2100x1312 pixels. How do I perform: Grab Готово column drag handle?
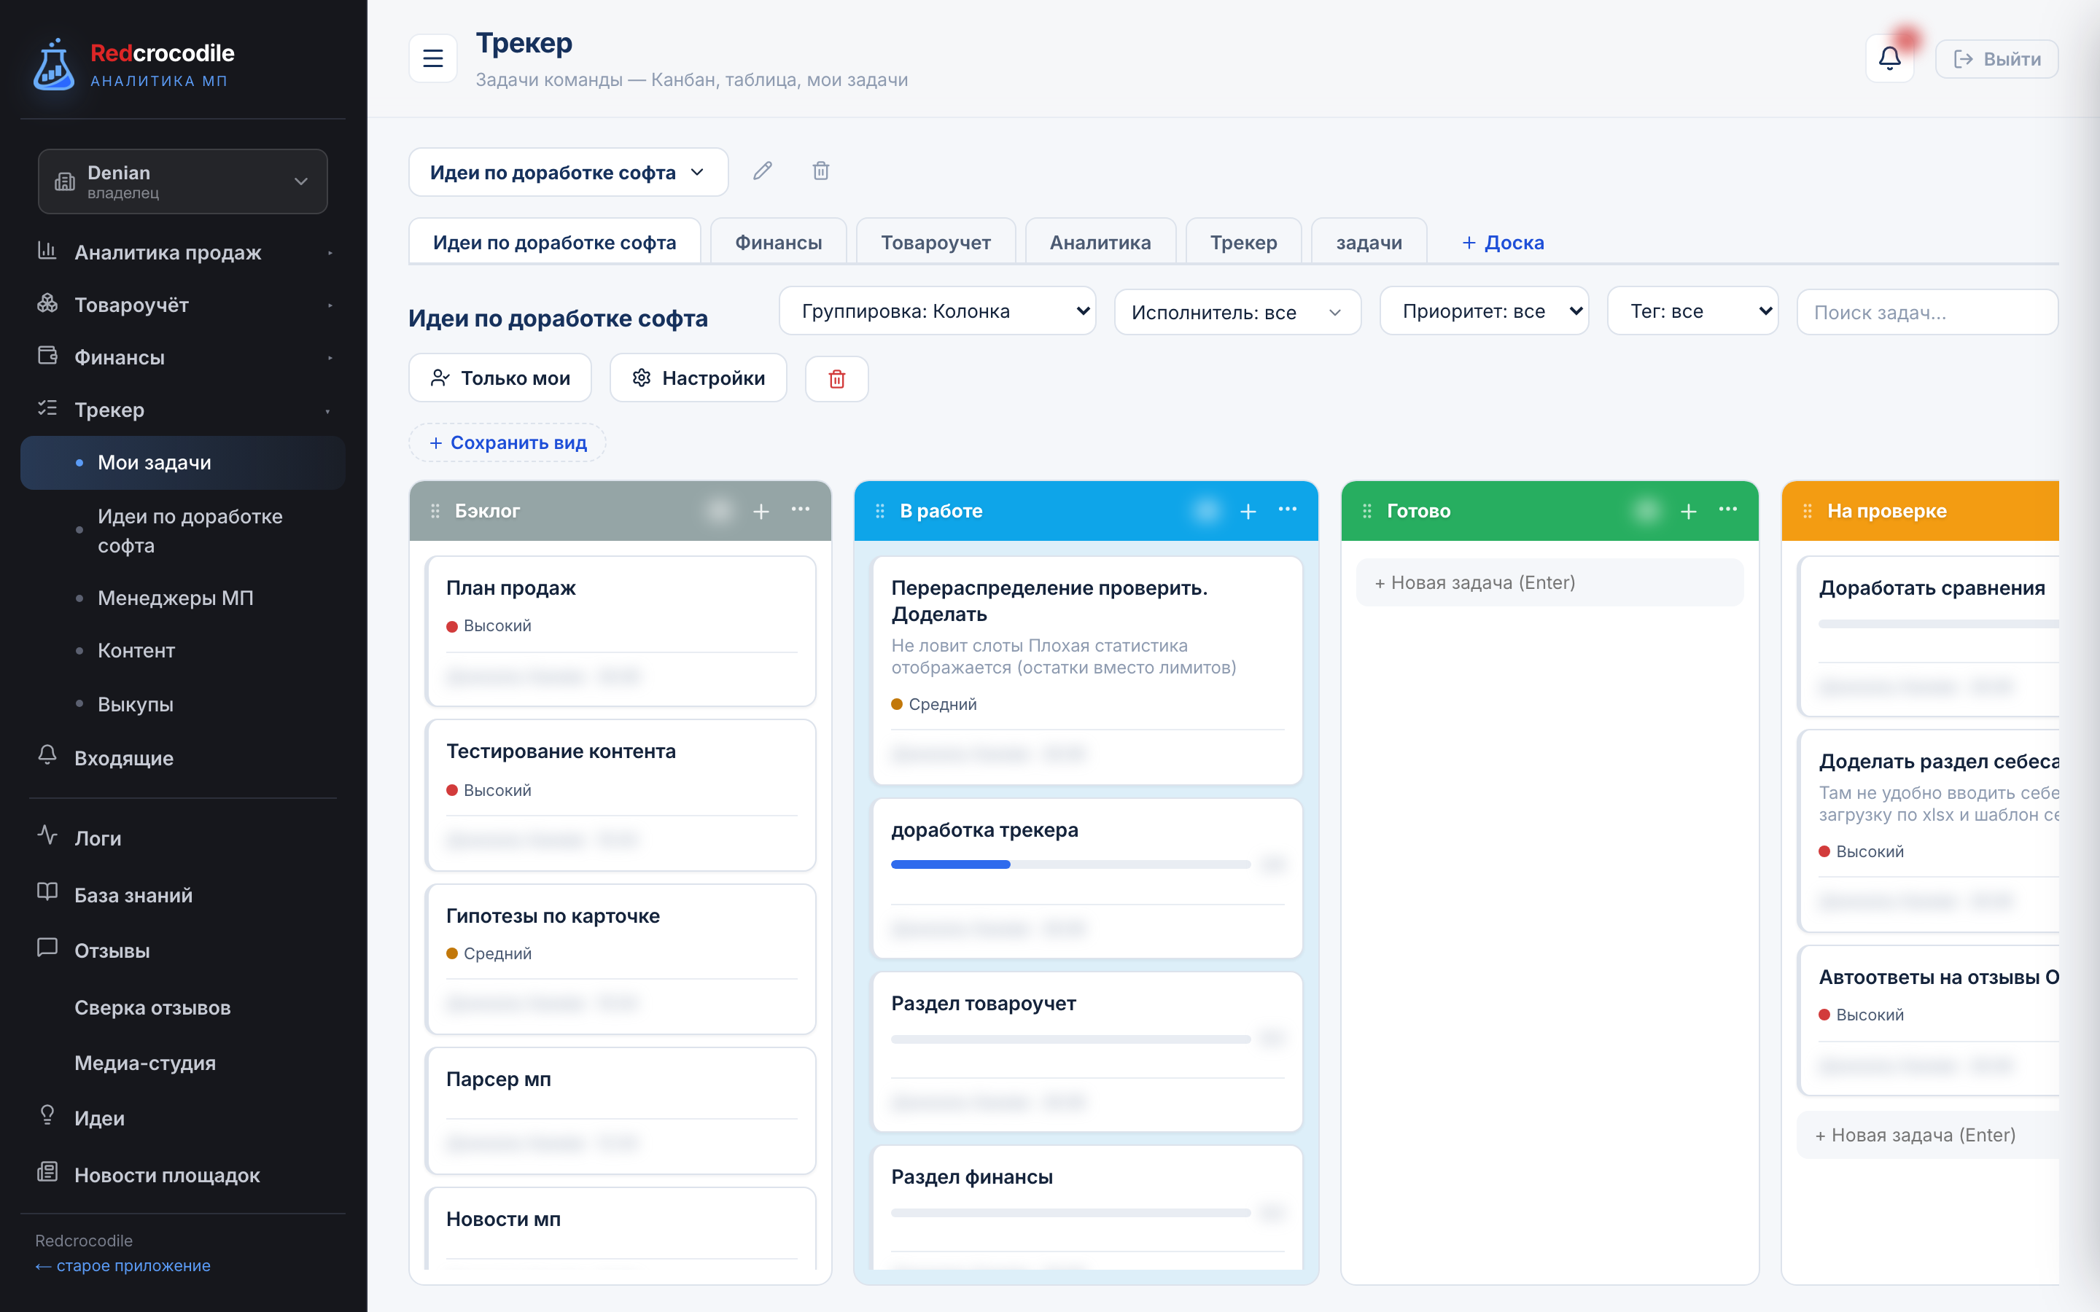(1366, 511)
